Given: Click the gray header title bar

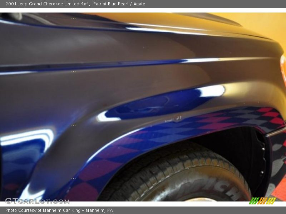Looking at the screenshot, I should pyautogui.click(x=143, y=4).
